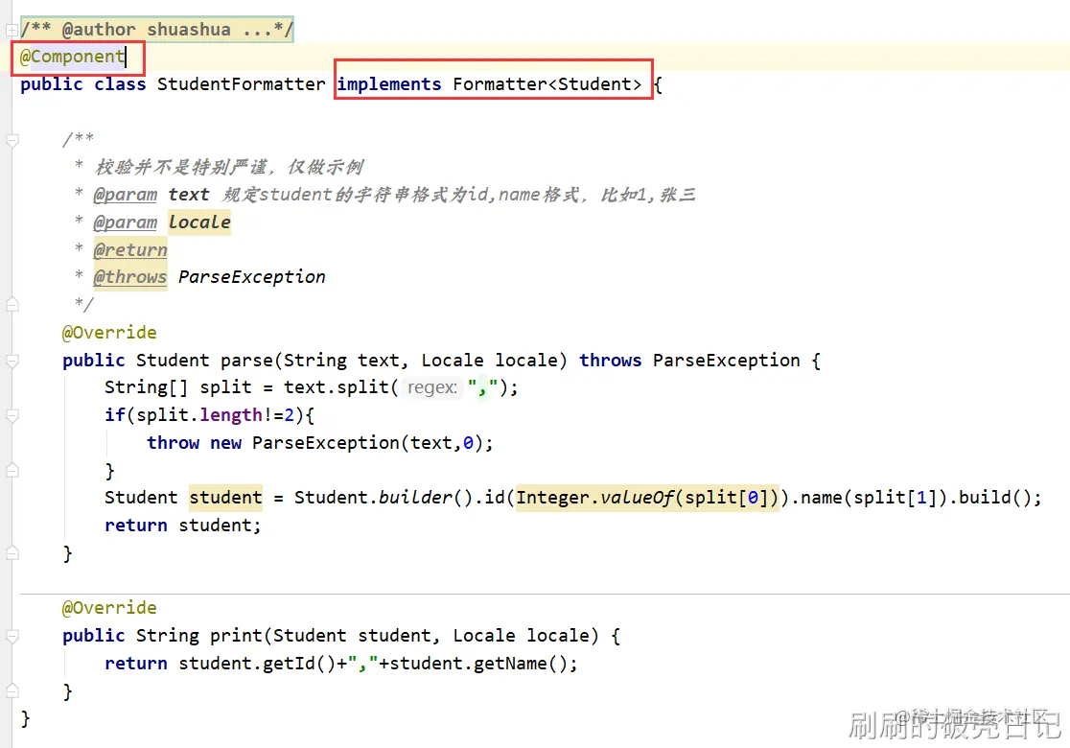Click 'return student;' statement
The width and height of the screenshot is (1070, 748).
[x=183, y=526]
